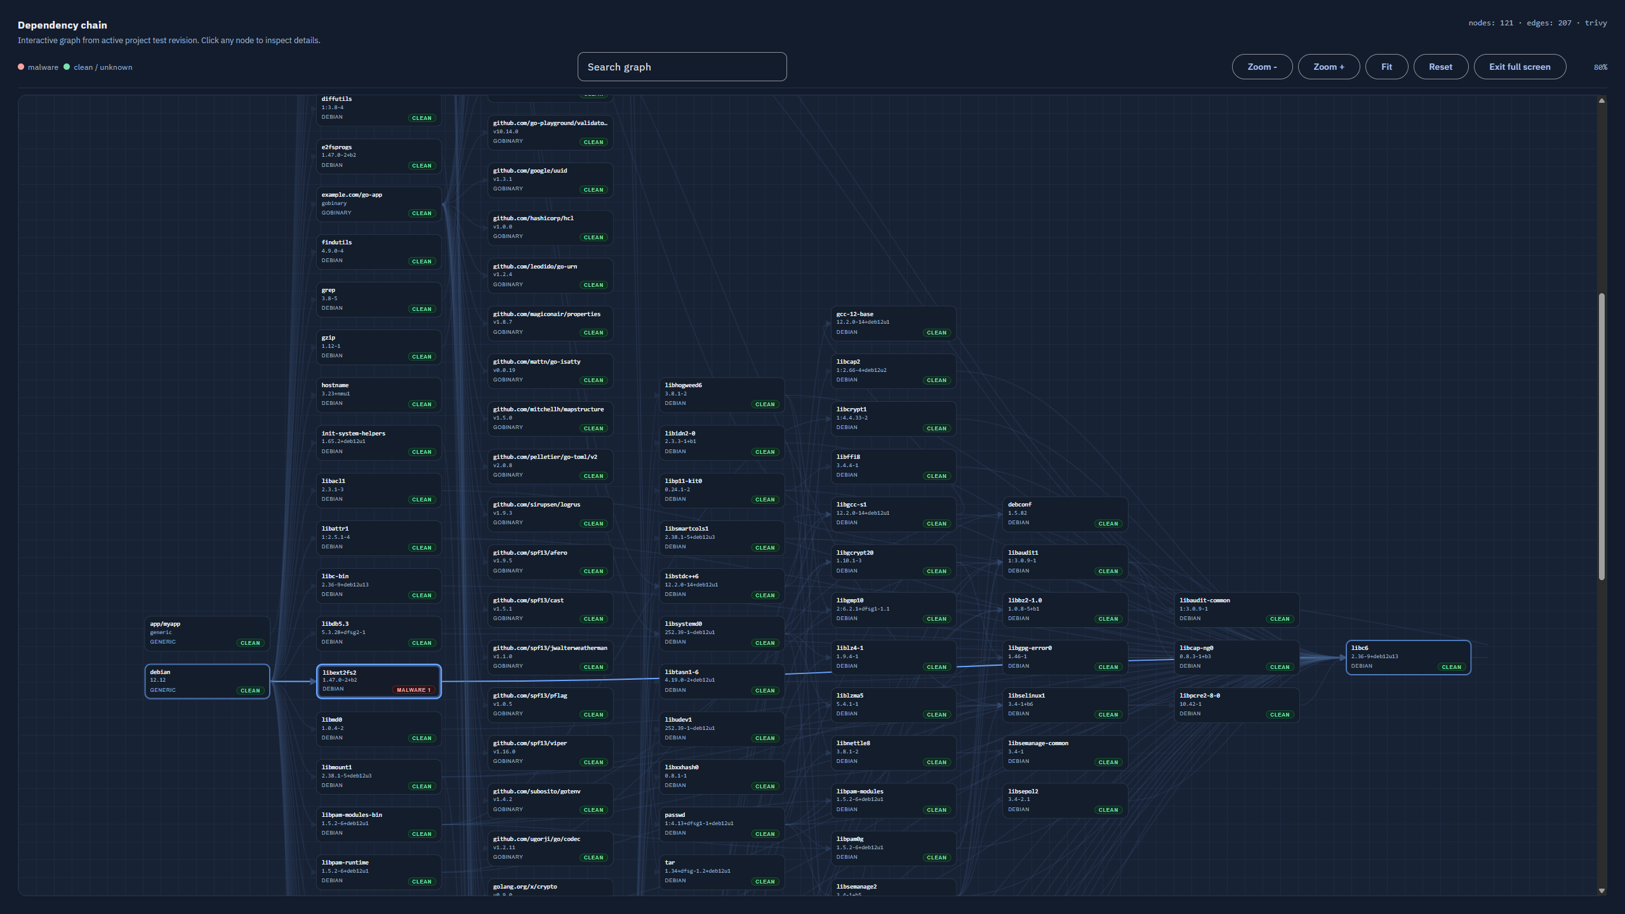Click Exit full screen

tap(1519, 67)
